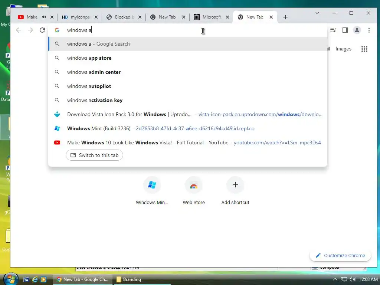Viewport: 380px width, 285px height.
Task: Click Switch to this tab button
Action: [94, 155]
